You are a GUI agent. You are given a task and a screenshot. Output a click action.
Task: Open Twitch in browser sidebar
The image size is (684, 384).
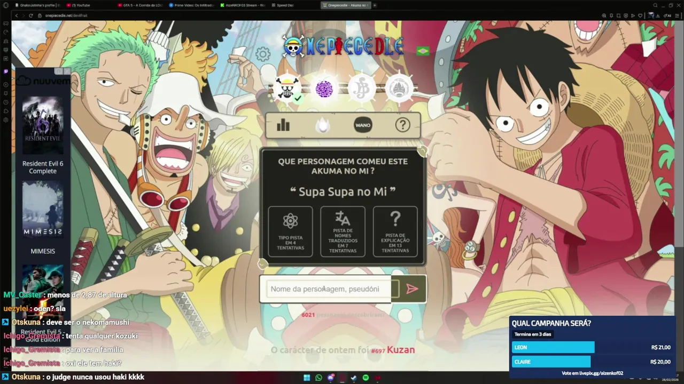[6, 71]
